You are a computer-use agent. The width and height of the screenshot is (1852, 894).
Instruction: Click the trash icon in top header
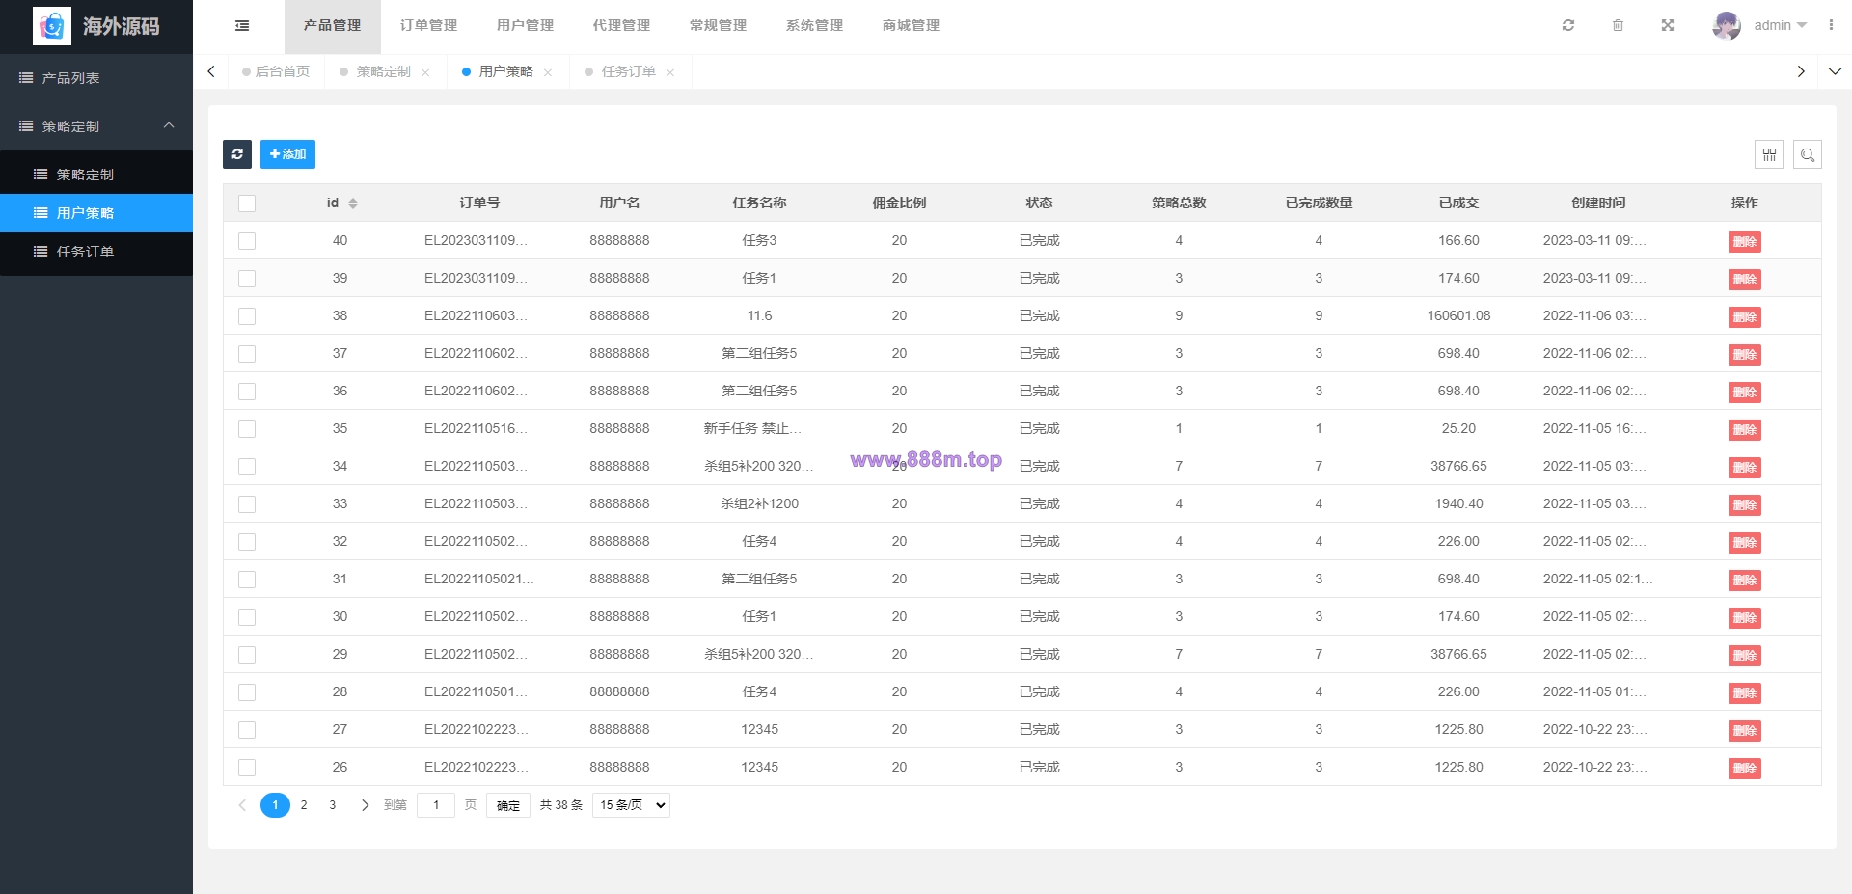[x=1618, y=25]
